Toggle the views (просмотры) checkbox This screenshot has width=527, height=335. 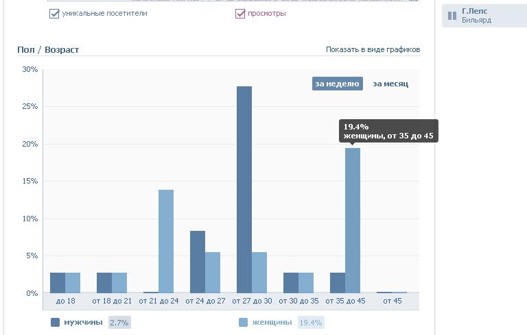click(x=240, y=13)
